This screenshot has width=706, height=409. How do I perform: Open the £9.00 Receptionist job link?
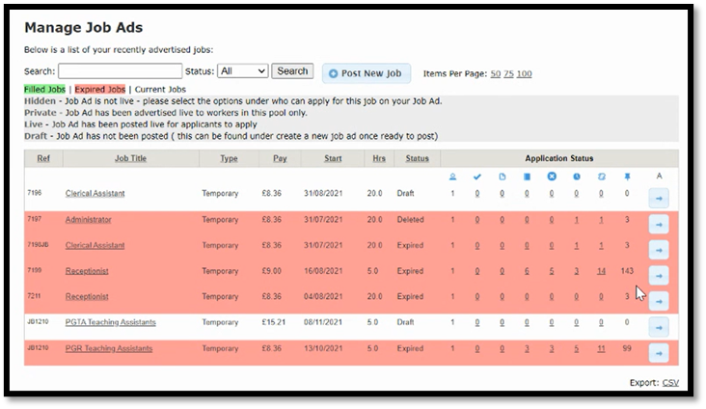point(87,271)
